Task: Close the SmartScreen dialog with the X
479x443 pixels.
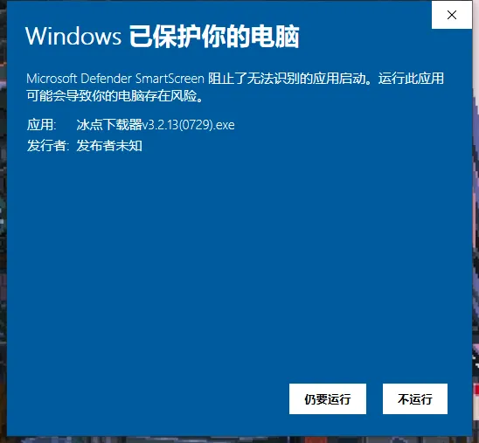Action: click(x=452, y=15)
